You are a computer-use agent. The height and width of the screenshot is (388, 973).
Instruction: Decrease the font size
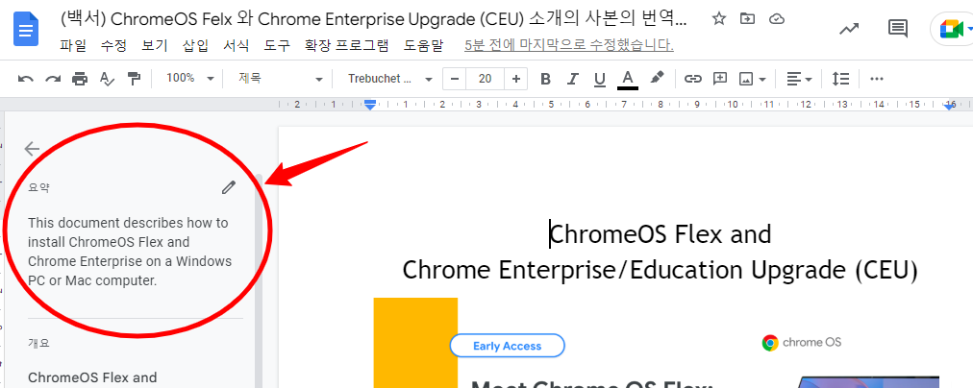click(x=454, y=79)
